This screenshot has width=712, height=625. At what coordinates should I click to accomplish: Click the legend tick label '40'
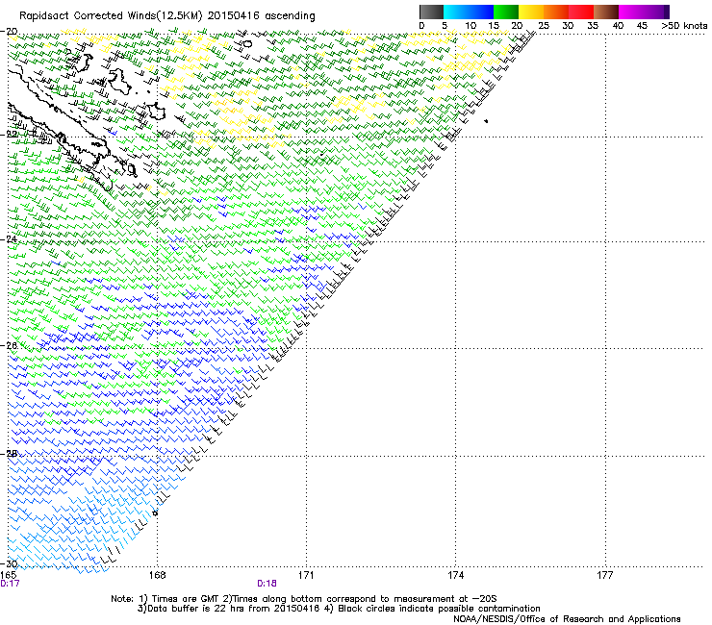(x=618, y=26)
